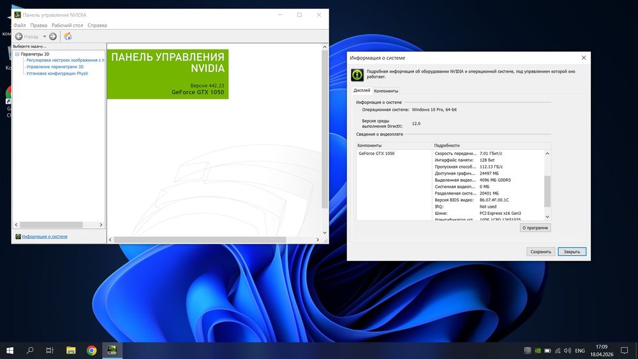
Task: Click the Home icon in NVIDIA toolbar
Action: click(68, 36)
